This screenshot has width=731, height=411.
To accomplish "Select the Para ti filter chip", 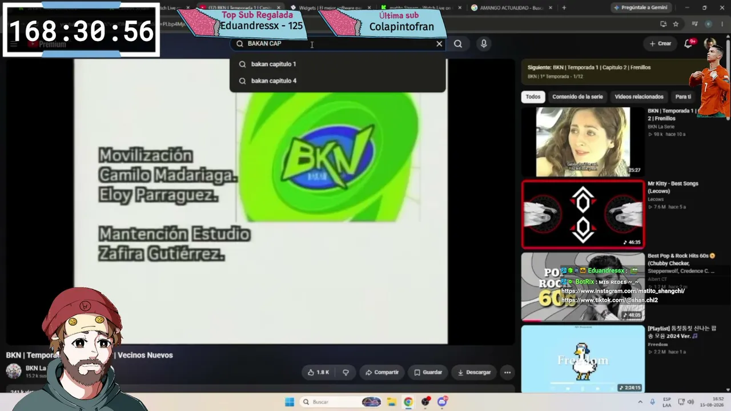I will 683,96.
